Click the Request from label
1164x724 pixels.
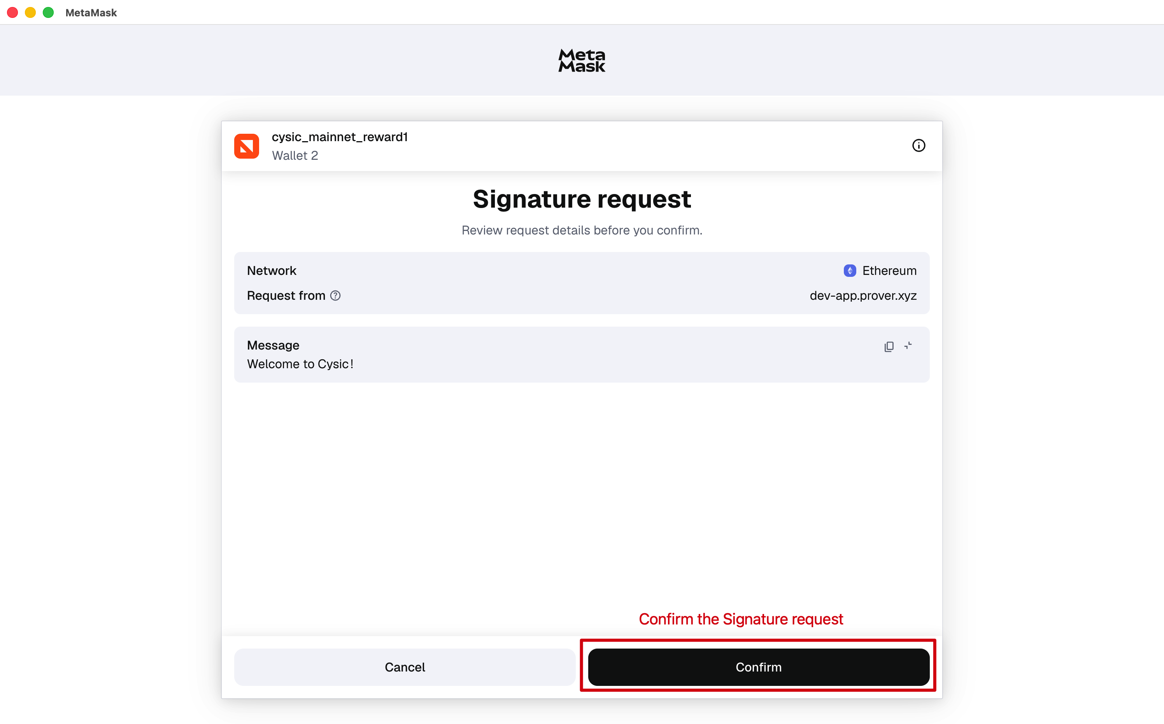click(286, 296)
